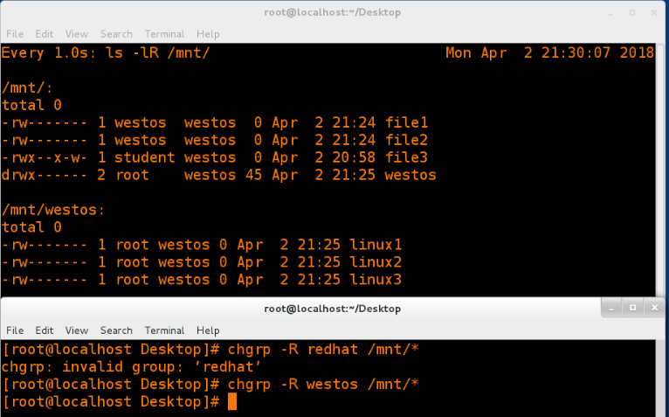Click the cursor block at the shell prompt
The height and width of the screenshot is (417, 669).
232,402
